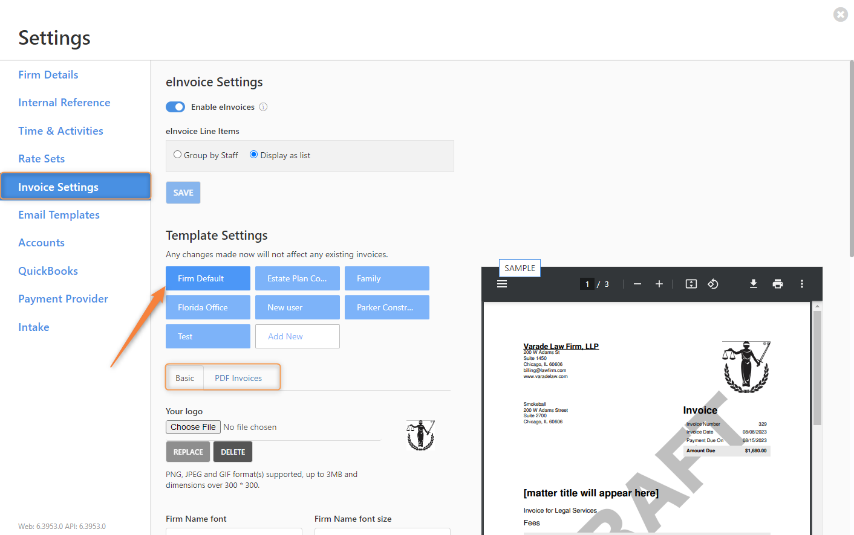Click the settings panel main scrollbar

851,160
